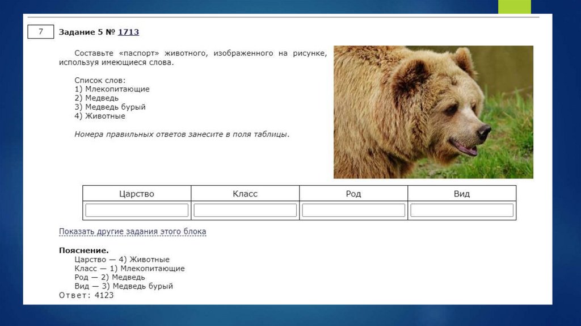Click '1) Млекопитающие' in the word list
Viewport: 581px width, 326px height.
click(112, 89)
